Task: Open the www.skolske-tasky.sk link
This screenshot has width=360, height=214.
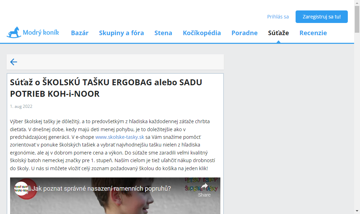Action: coord(120,137)
